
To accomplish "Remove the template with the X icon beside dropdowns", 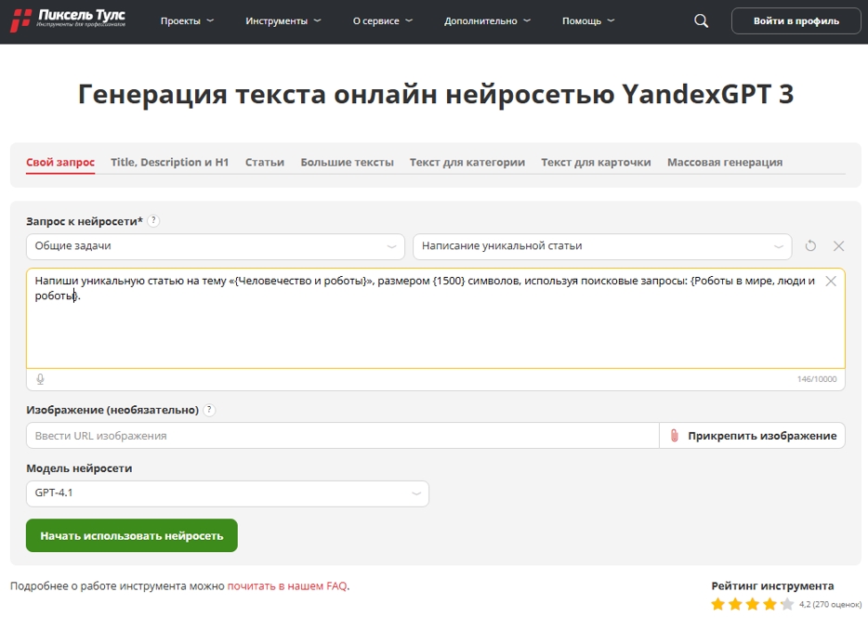I will point(838,246).
